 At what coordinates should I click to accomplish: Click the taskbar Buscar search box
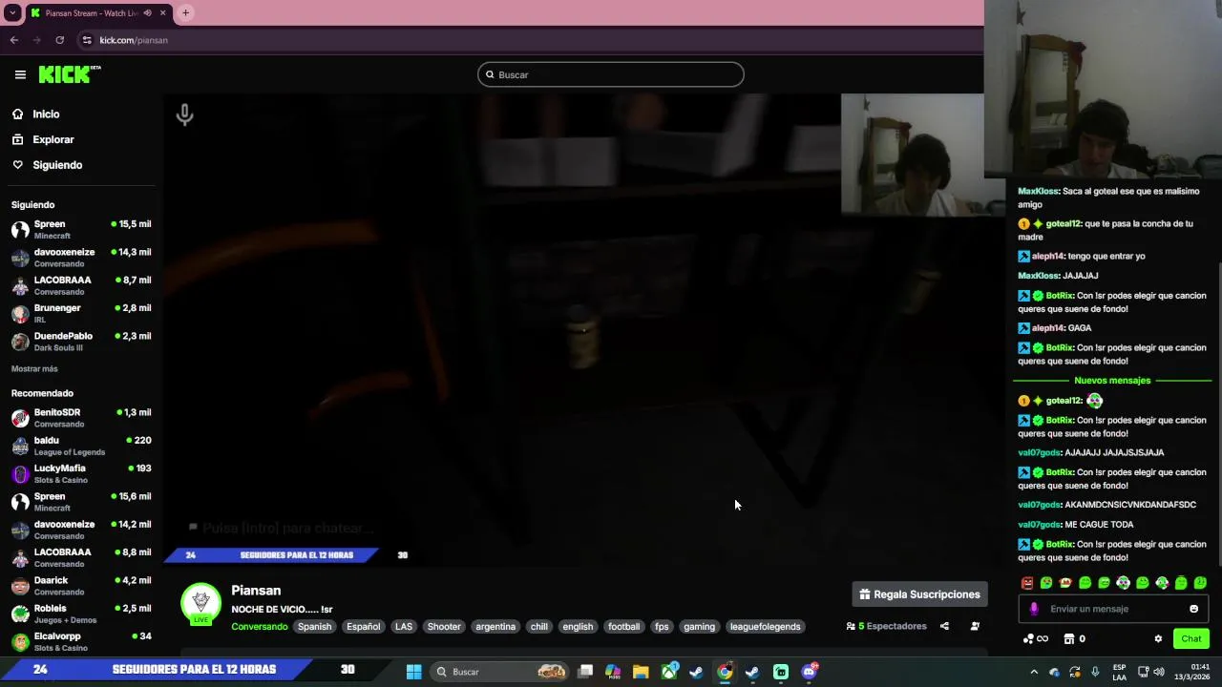pyautogui.click(x=501, y=672)
